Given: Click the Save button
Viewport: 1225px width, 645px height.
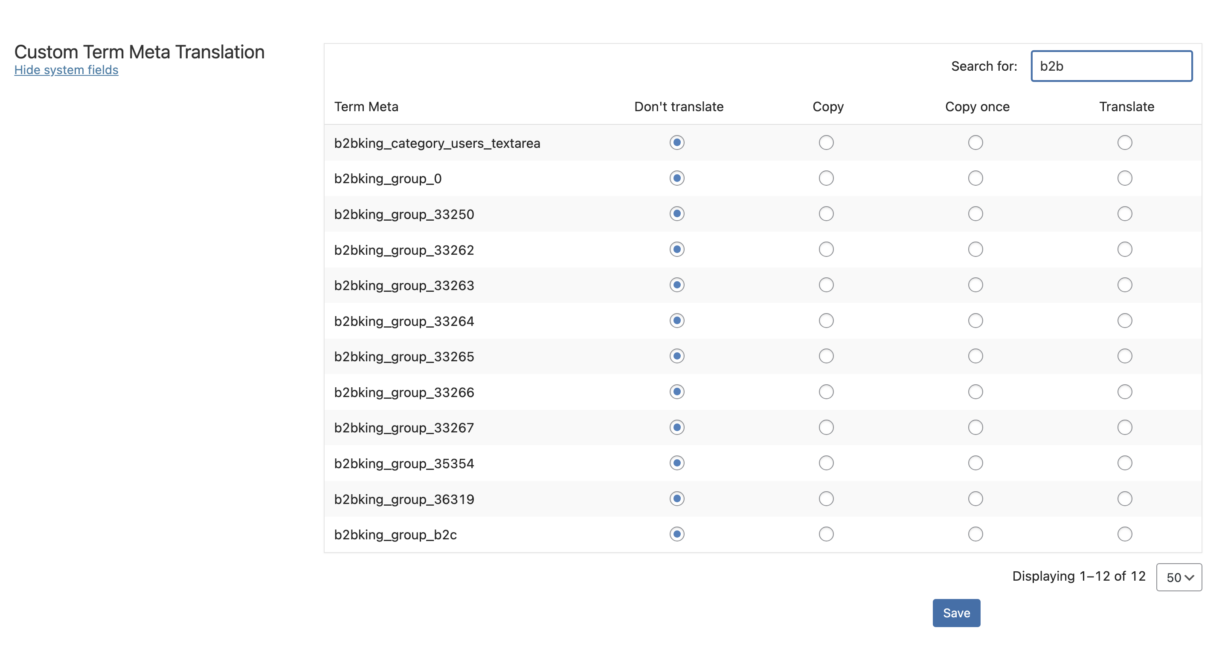Looking at the screenshot, I should click(956, 613).
